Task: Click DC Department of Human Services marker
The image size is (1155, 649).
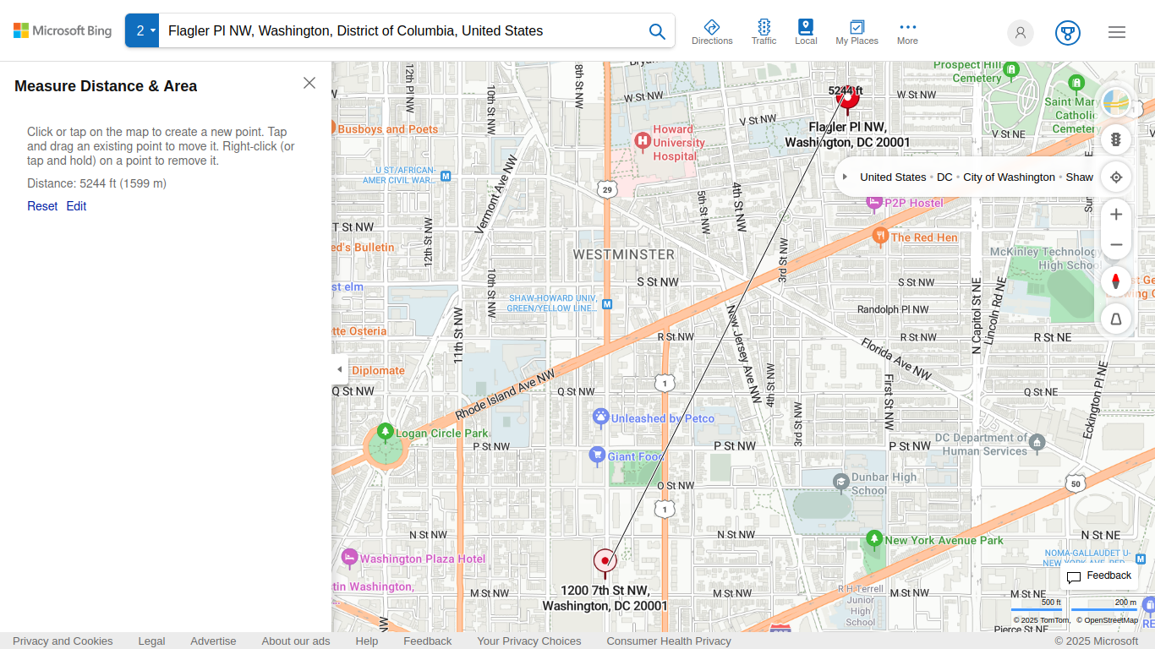Action: coord(1037,442)
